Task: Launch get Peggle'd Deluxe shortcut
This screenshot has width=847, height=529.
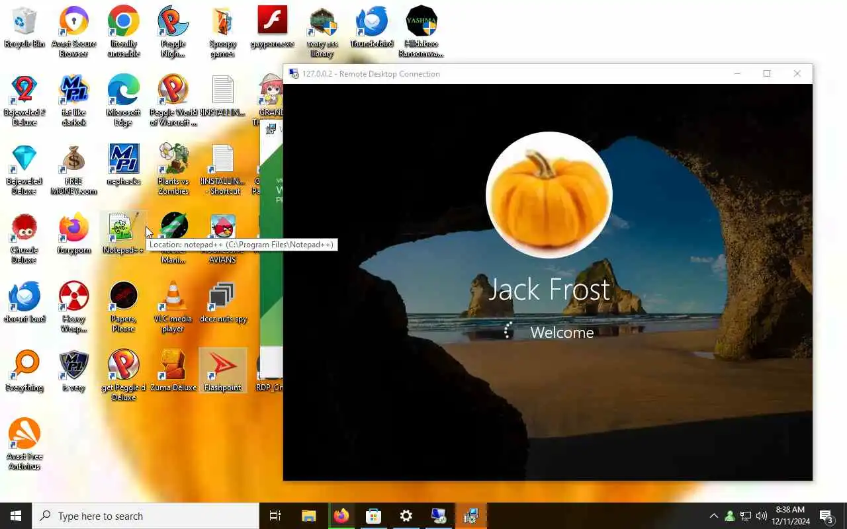Action: click(123, 376)
